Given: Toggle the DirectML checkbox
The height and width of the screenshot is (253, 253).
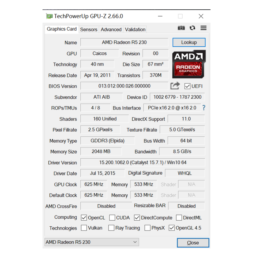Looking at the screenshot, I should pos(179,218).
